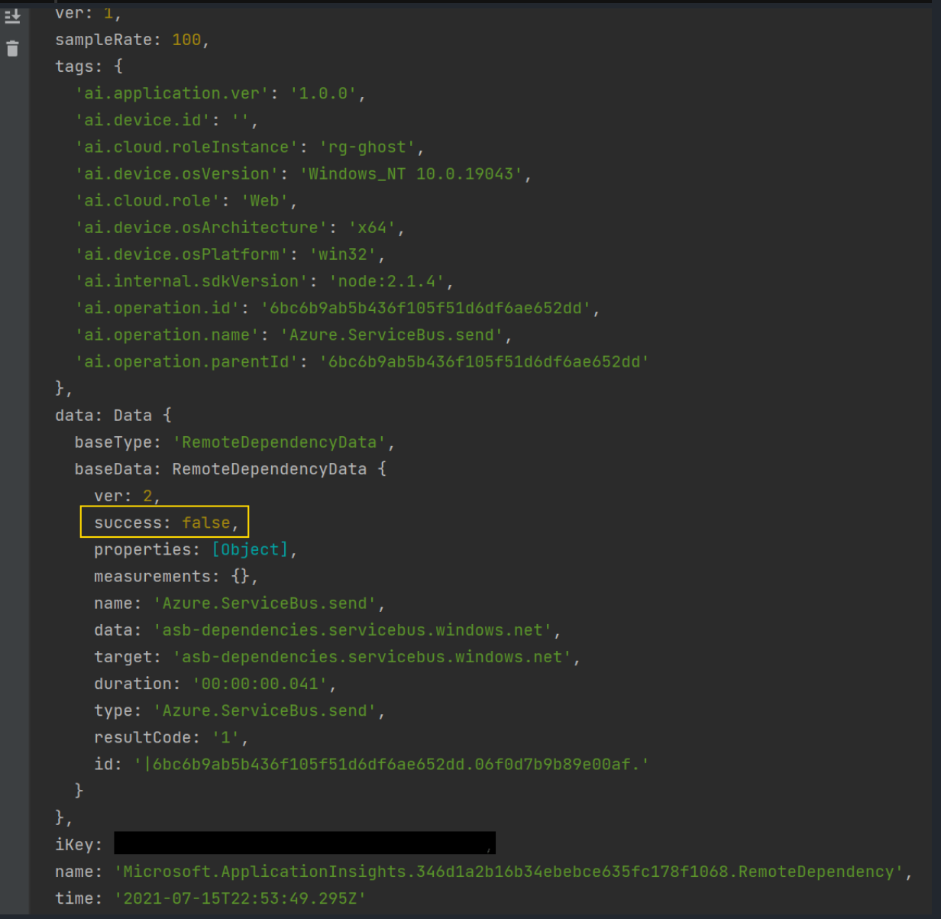Click the 'measurements: {}' line
This screenshot has width=941, height=919.
[176, 576]
